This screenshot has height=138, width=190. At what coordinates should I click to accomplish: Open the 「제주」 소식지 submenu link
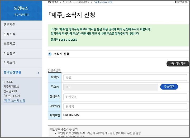12,96
